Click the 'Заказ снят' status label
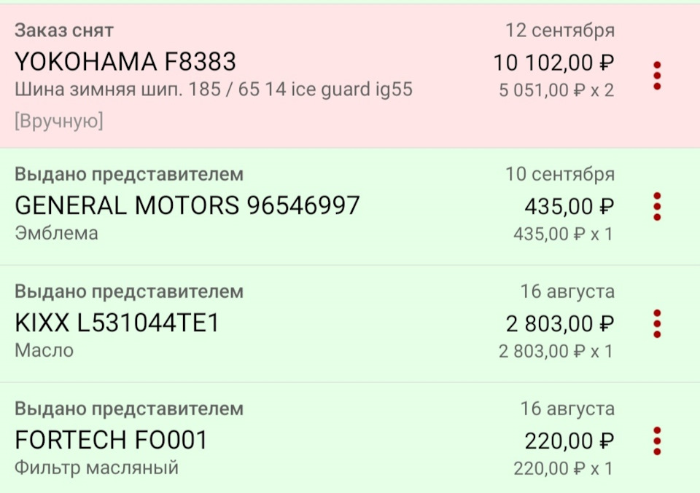The image size is (700, 493). (x=64, y=31)
